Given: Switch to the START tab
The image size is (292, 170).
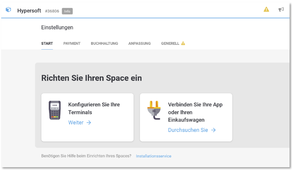Looking at the screenshot, I should pyautogui.click(x=47, y=43).
